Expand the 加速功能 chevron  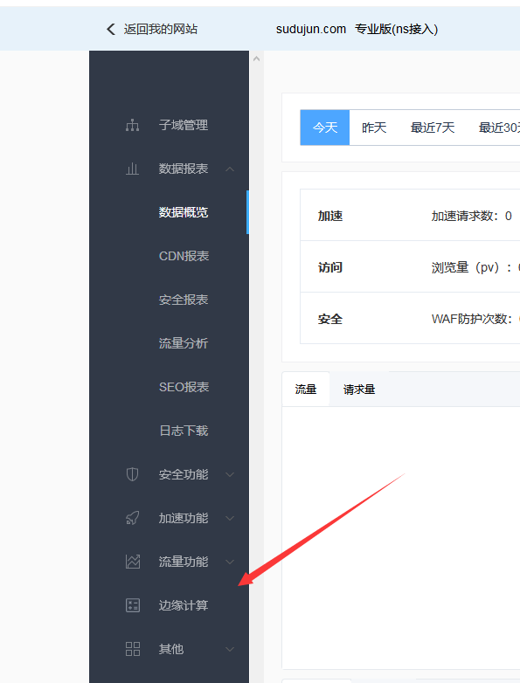click(x=230, y=518)
